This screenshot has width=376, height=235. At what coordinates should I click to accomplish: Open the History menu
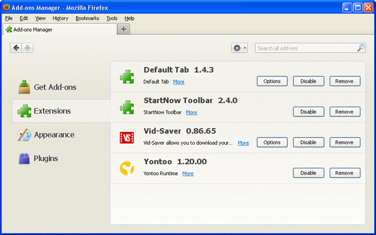pyautogui.click(x=61, y=18)
